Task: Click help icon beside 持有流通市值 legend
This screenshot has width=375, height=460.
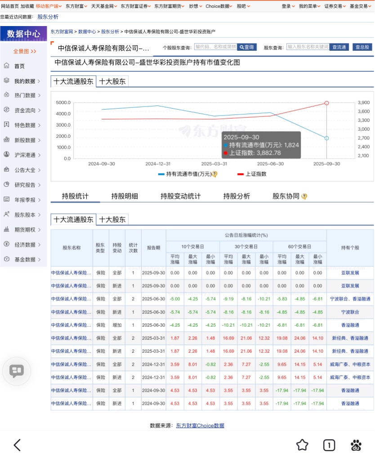Action: point(214,174)
